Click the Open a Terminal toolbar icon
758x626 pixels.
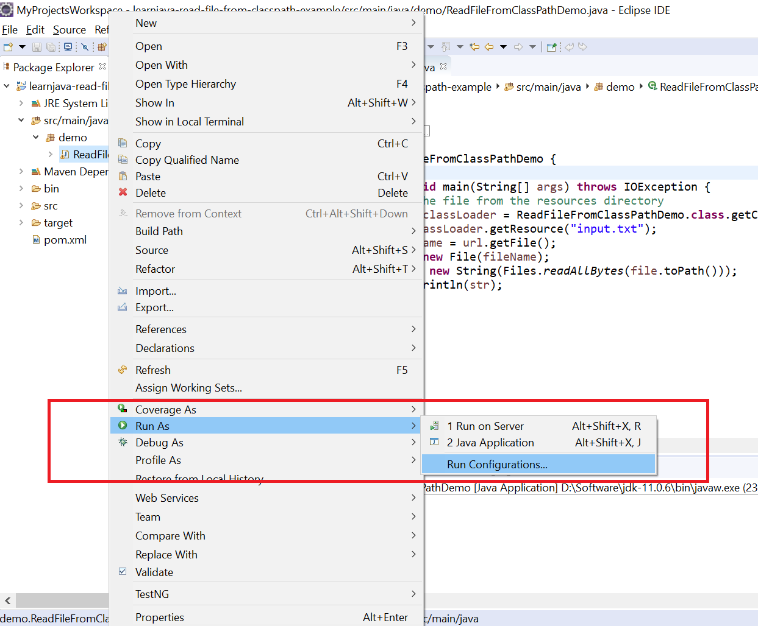pos(68,47)
